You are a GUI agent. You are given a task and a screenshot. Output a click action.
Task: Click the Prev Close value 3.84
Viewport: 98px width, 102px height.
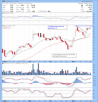coord(12,11)
